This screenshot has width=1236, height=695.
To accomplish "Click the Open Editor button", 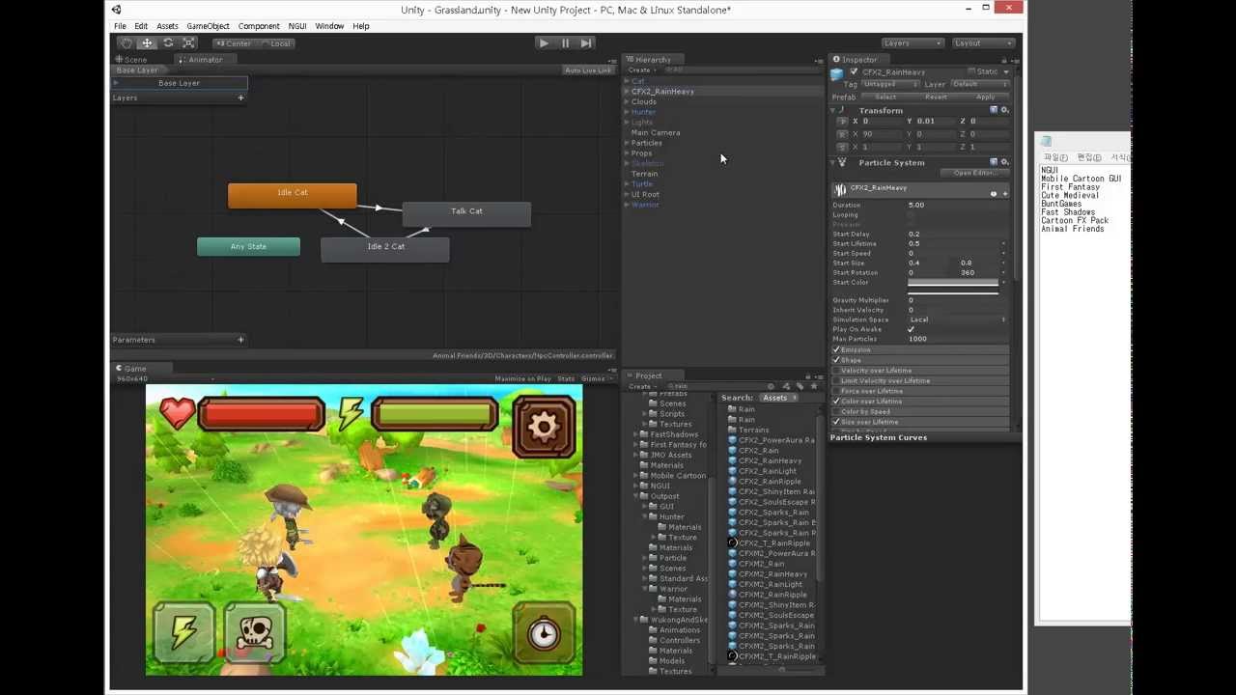I will coord(974,174).
